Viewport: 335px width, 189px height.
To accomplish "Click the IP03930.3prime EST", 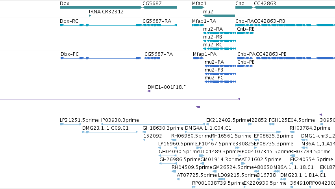I will [153, 125].
